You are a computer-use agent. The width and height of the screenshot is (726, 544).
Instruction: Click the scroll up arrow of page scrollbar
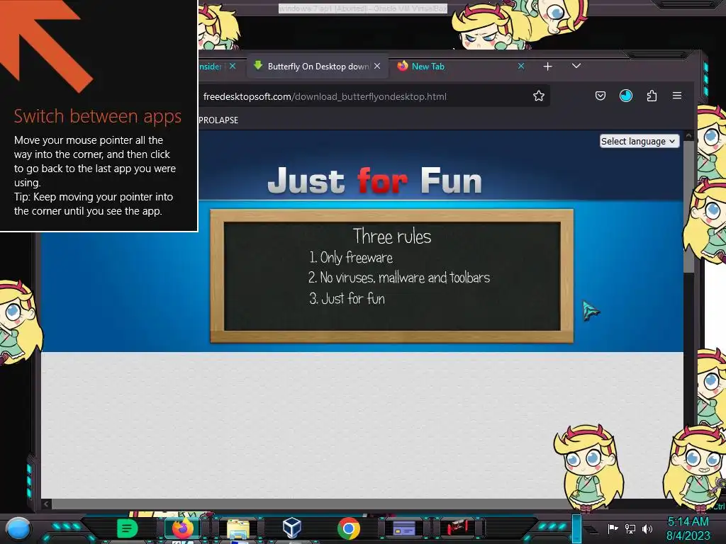point(688,135)
